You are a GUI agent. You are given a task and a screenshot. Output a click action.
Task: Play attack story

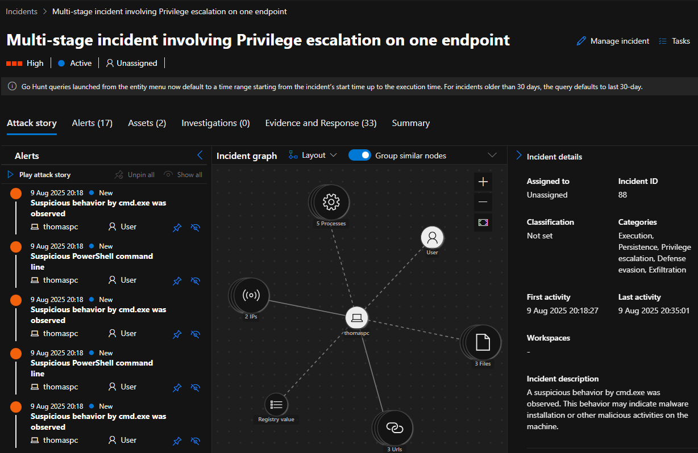click(x=39, y=175)
